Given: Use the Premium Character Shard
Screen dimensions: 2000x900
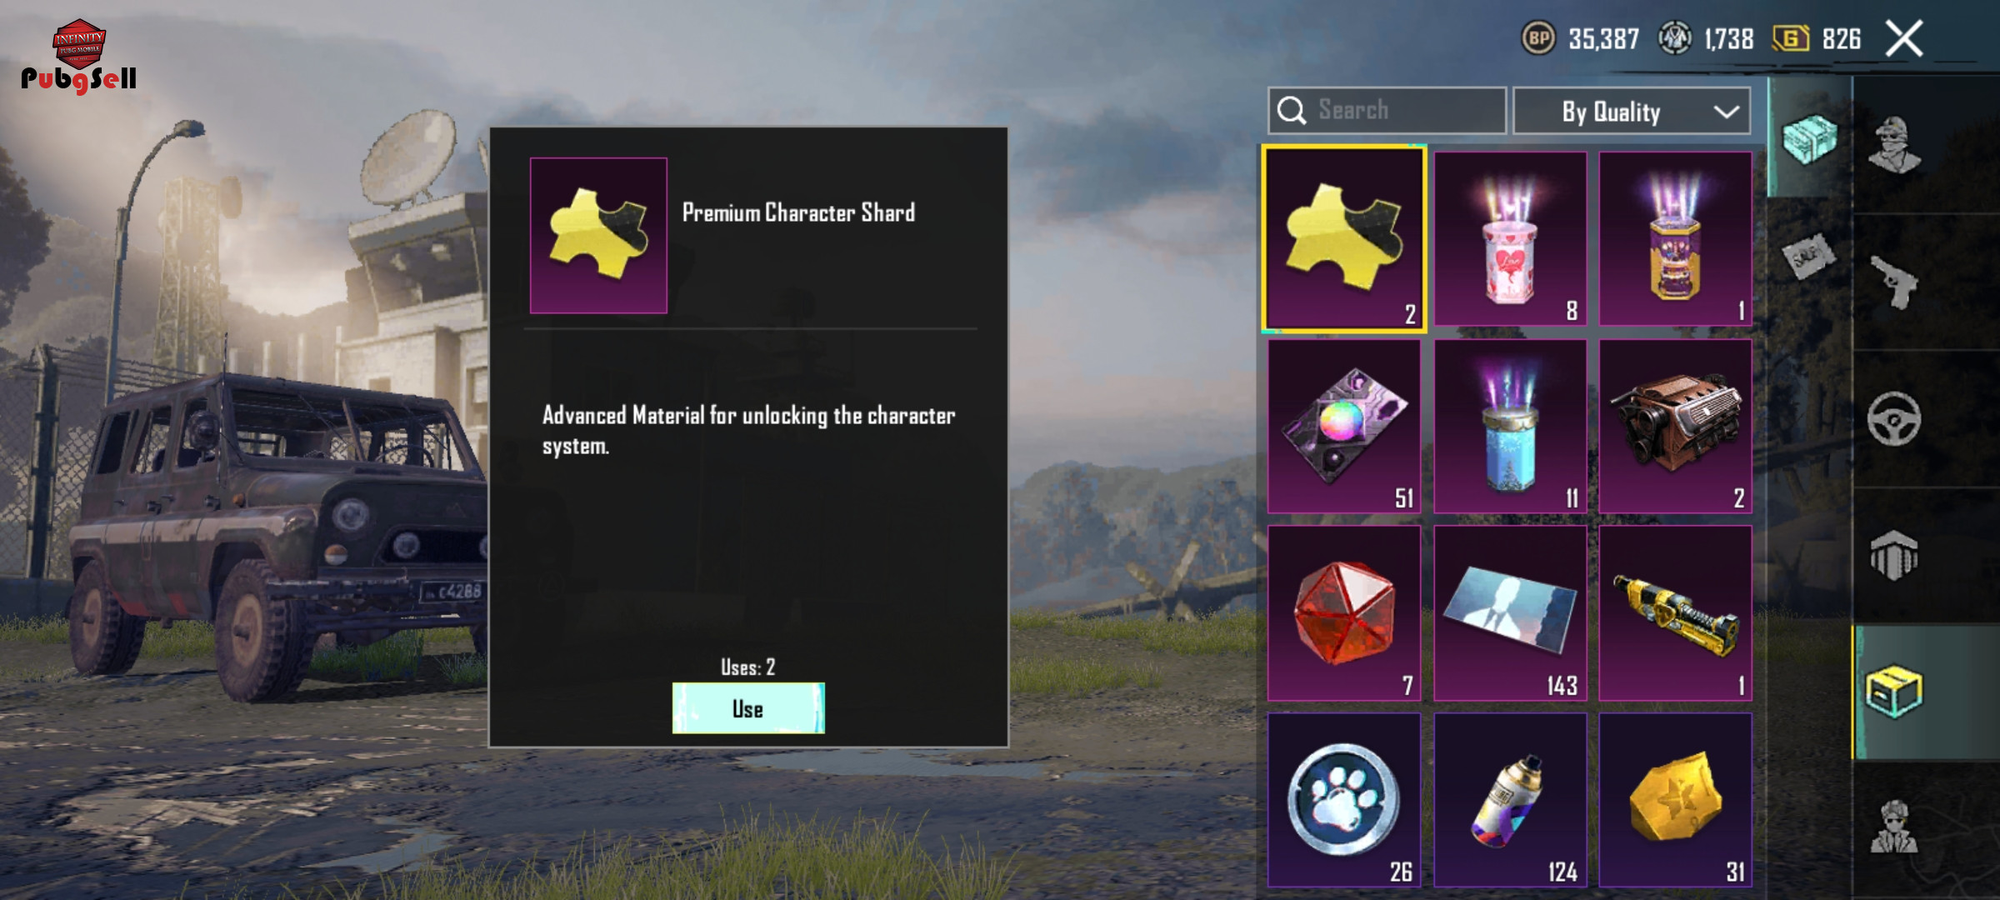Looking at the screenshot, I should pos(748,708).
